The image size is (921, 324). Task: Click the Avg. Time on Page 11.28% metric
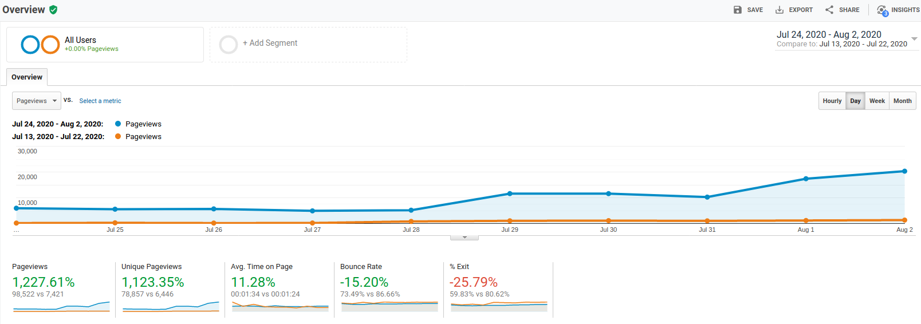click(x=253, y=282)
